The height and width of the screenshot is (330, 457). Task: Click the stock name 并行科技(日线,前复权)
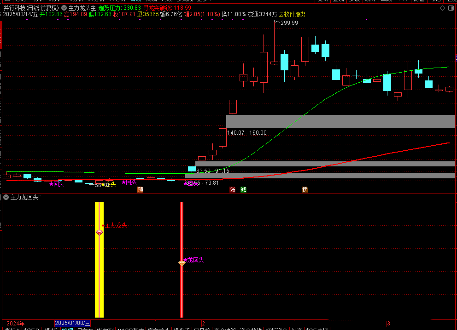click(31, 8)
